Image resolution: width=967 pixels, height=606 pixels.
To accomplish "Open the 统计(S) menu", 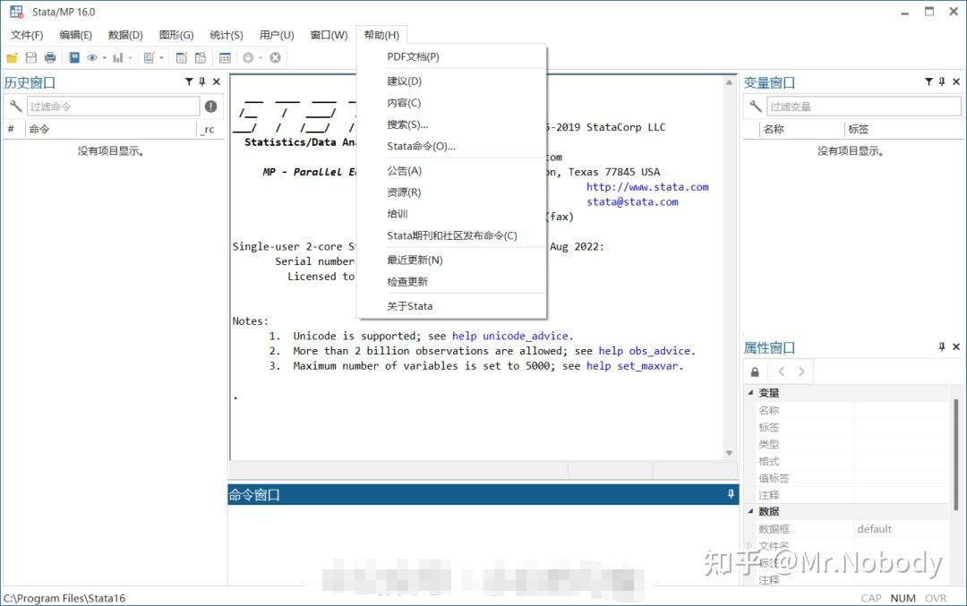I will pyautogui.click(x=227, y=35).
